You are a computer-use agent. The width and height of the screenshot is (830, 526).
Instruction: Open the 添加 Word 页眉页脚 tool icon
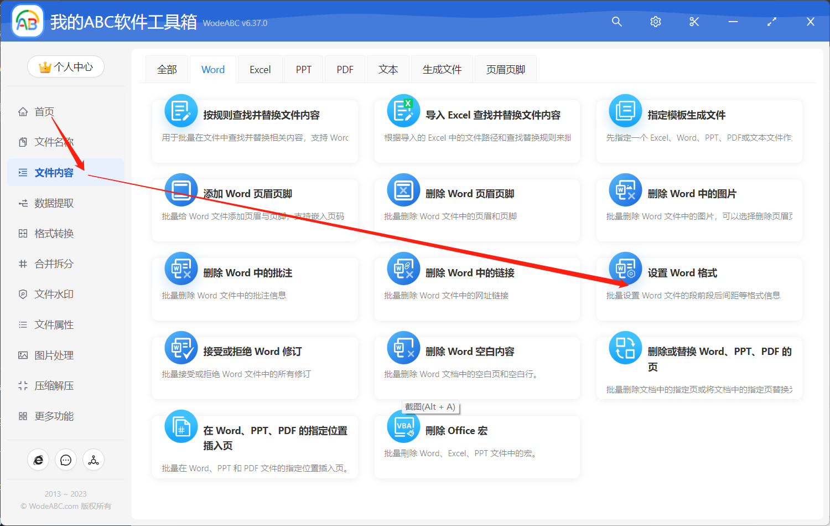click(181, 189)
